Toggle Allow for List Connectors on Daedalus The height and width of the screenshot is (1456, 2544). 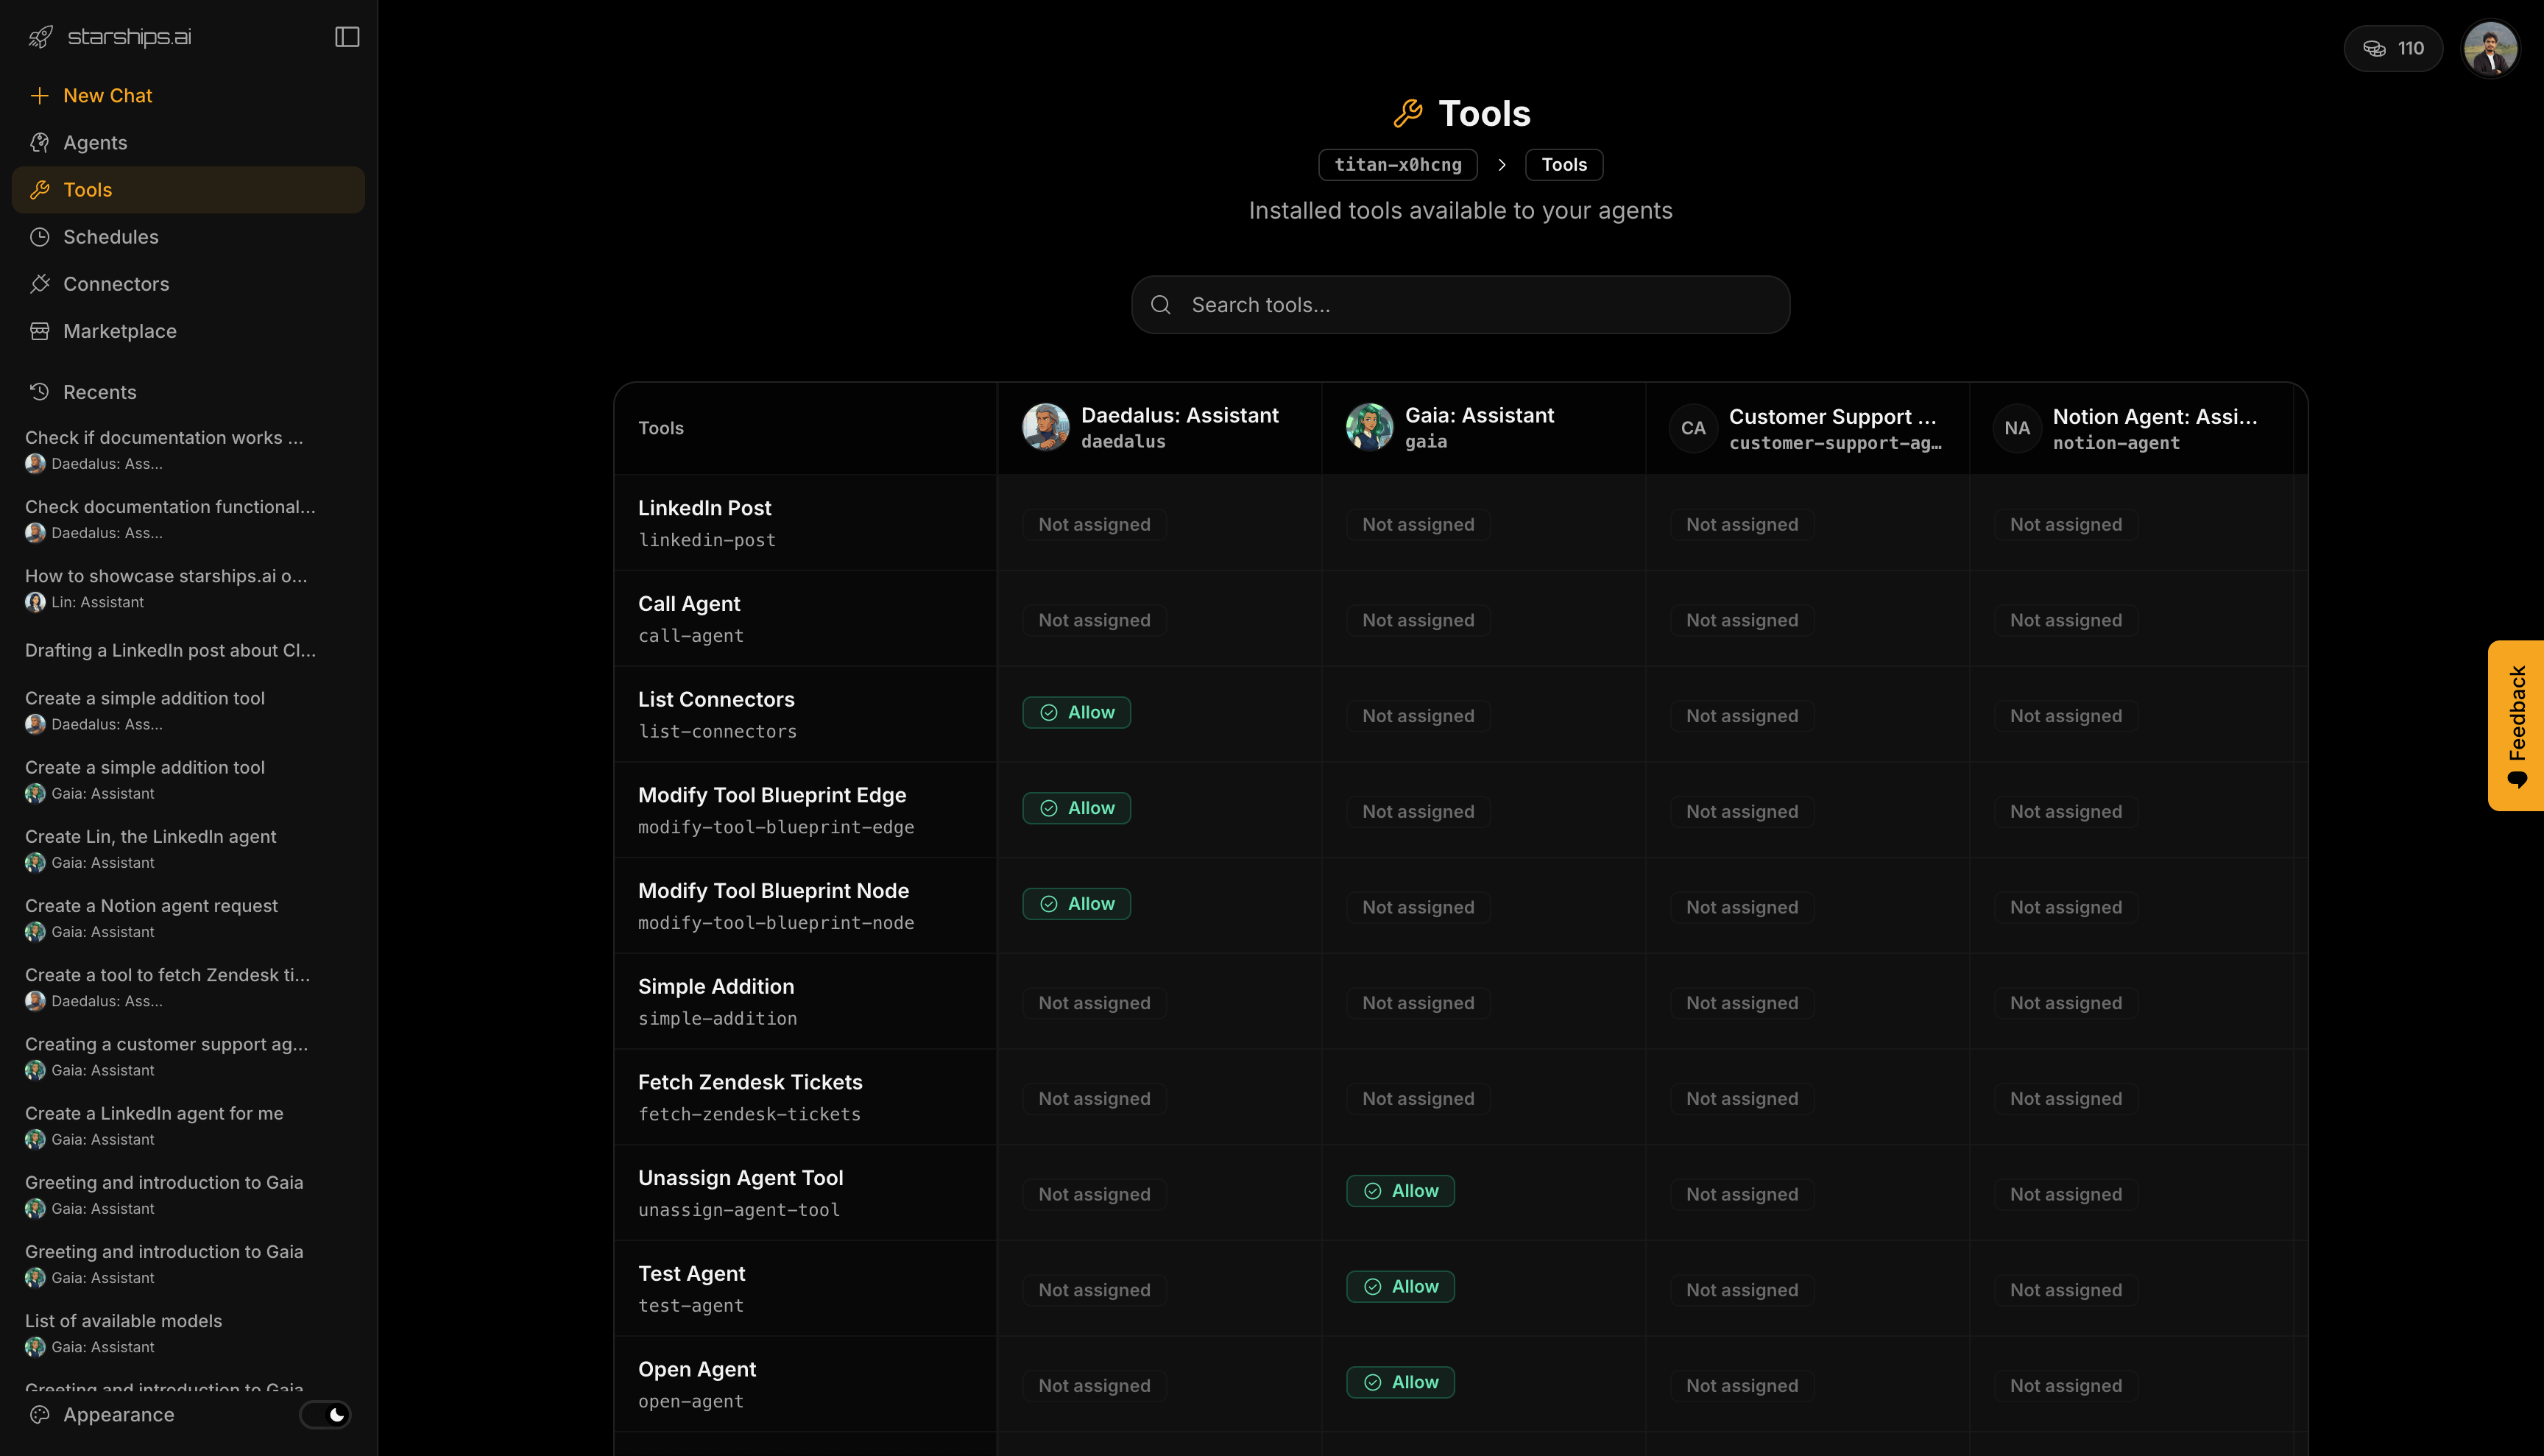pos(1076,712)
